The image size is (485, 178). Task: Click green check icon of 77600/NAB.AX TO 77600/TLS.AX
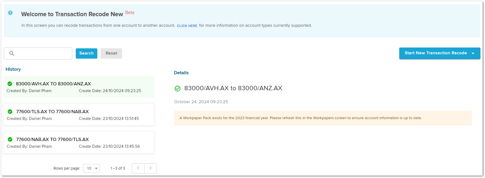click(x=10, y=139)
